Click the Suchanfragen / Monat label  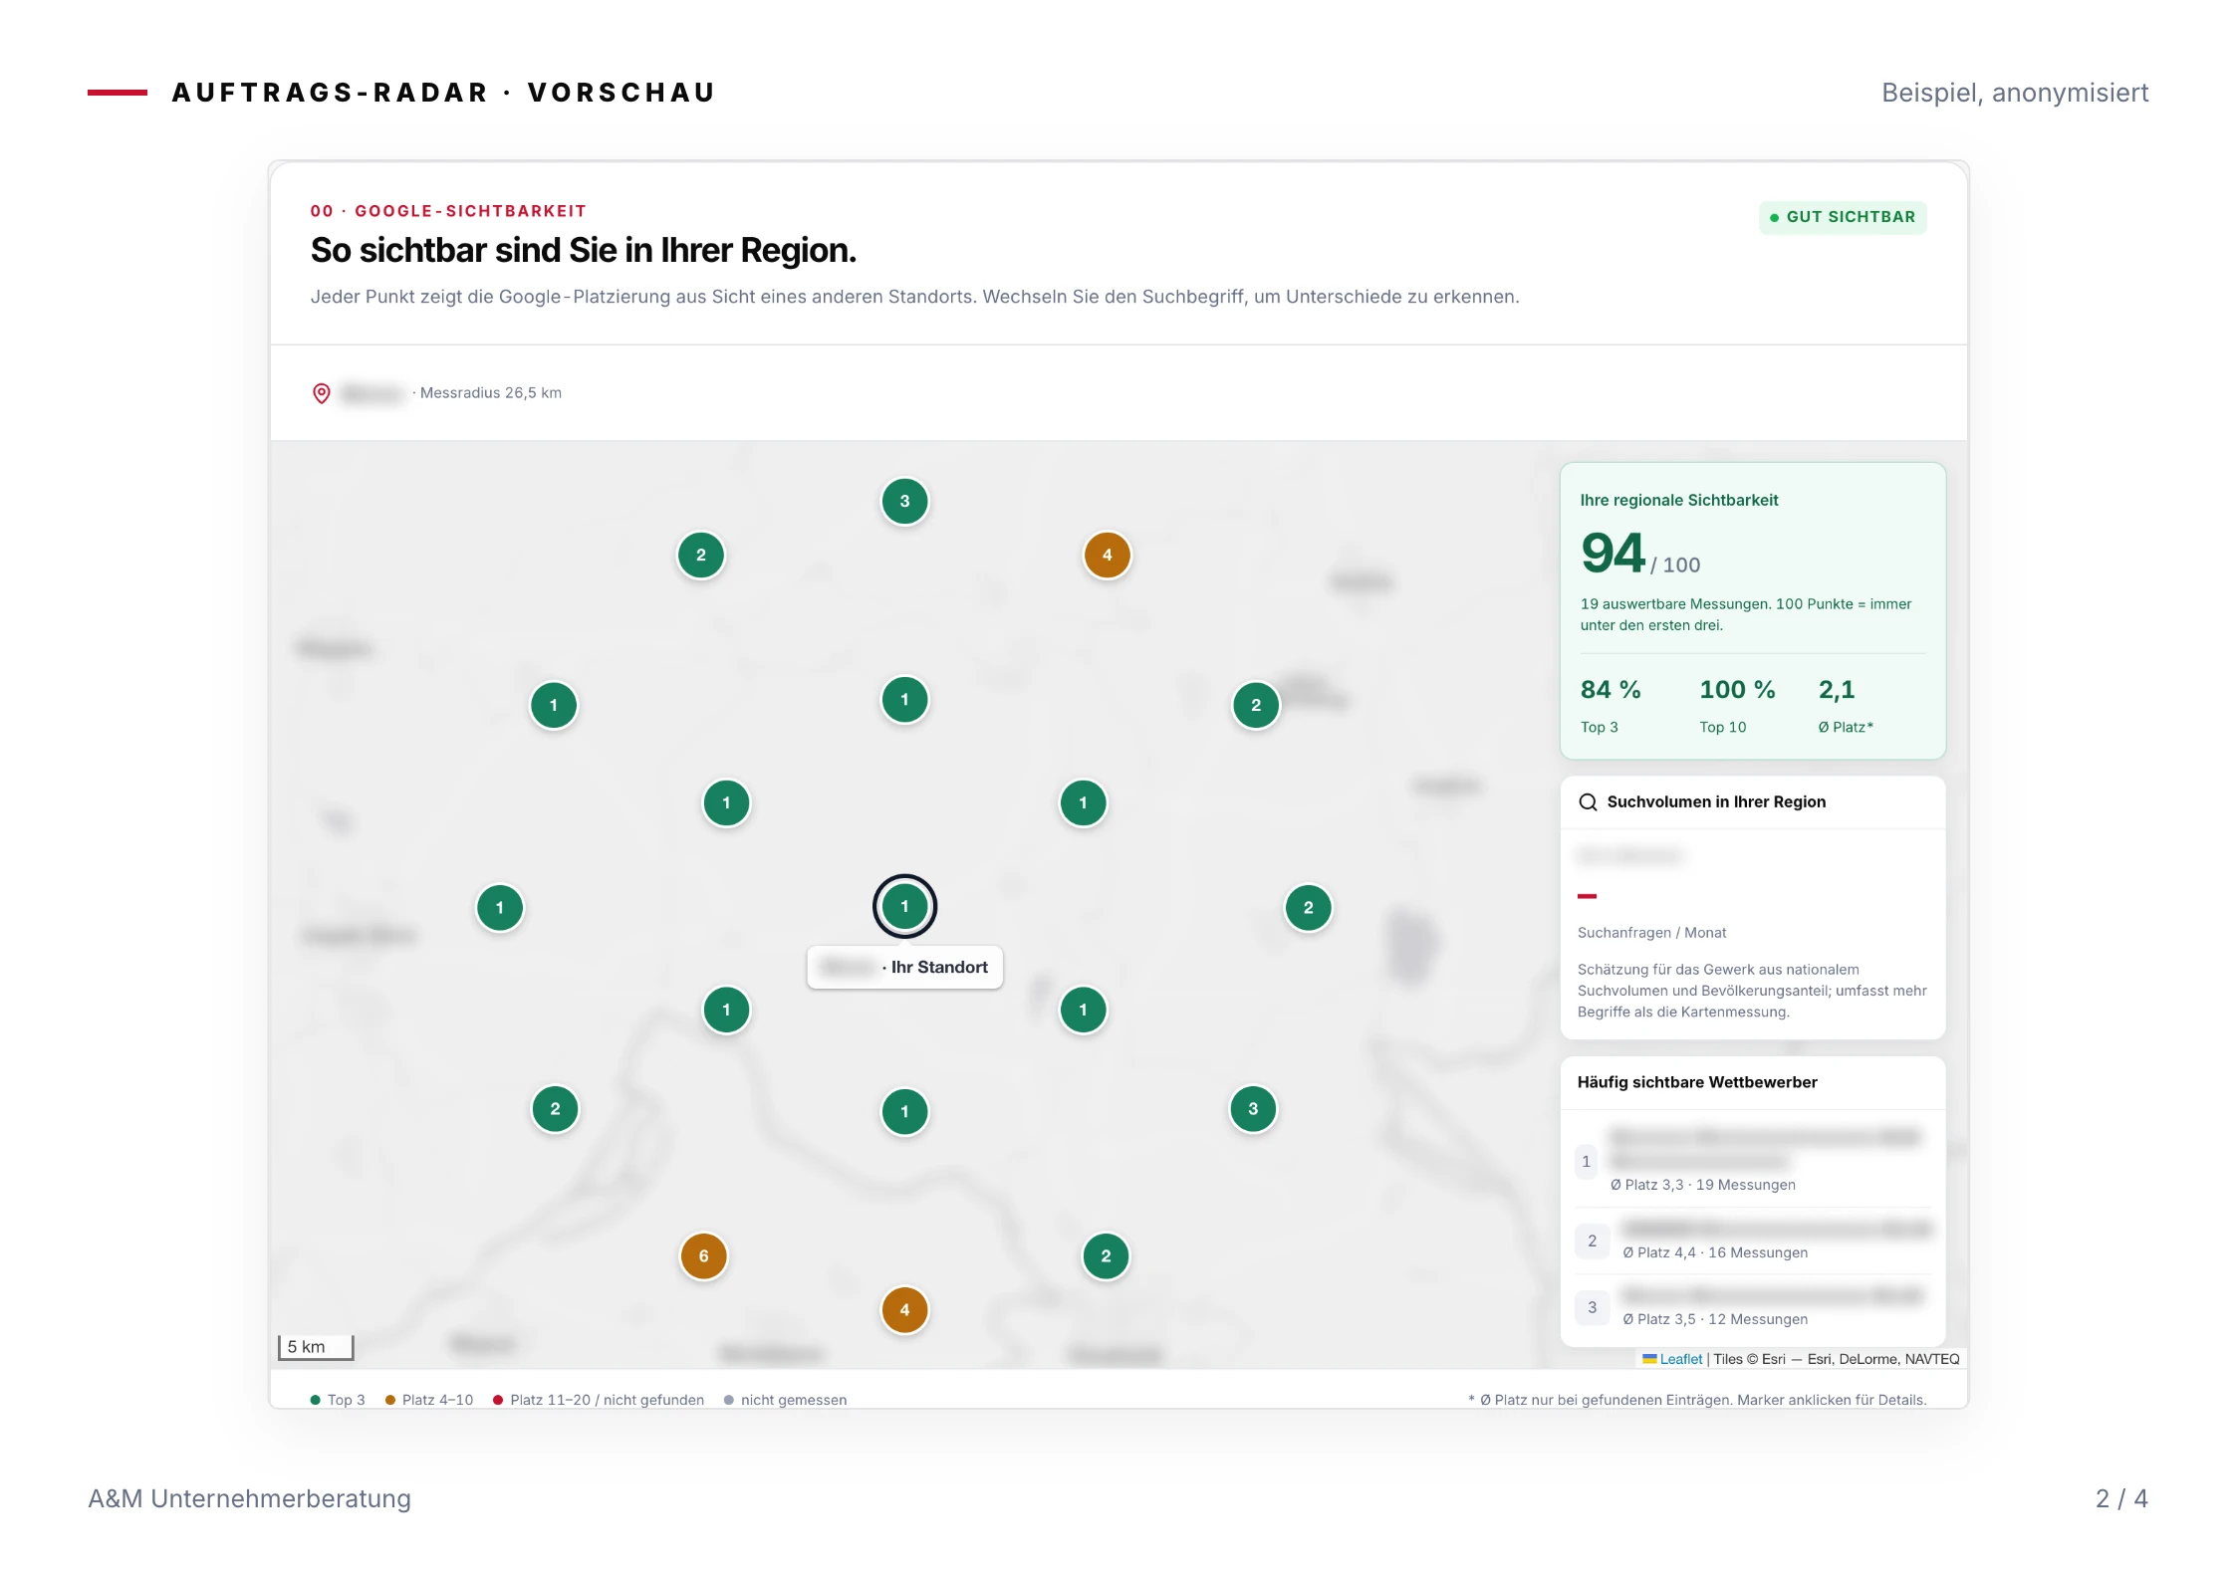point(1651,933)
